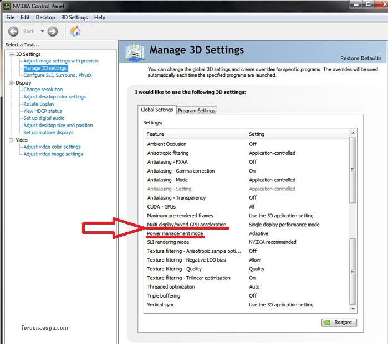Open the File menu

click(x=10, y=18)
